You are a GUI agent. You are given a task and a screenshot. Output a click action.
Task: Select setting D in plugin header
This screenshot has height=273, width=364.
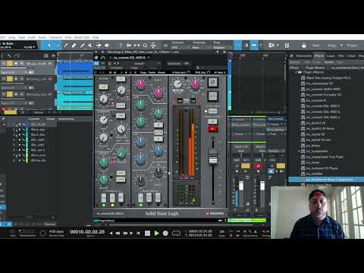135,72
